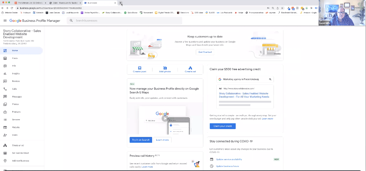Open the Hotjar bookmark
Viewport: 366px width, 171px height.
point(239,13)
